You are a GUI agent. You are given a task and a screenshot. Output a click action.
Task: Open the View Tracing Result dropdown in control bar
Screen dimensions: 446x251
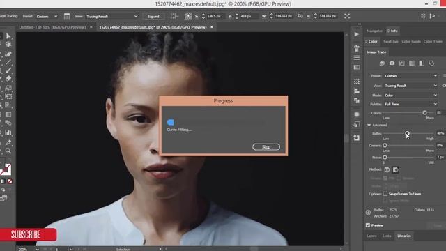pos(111,17)
